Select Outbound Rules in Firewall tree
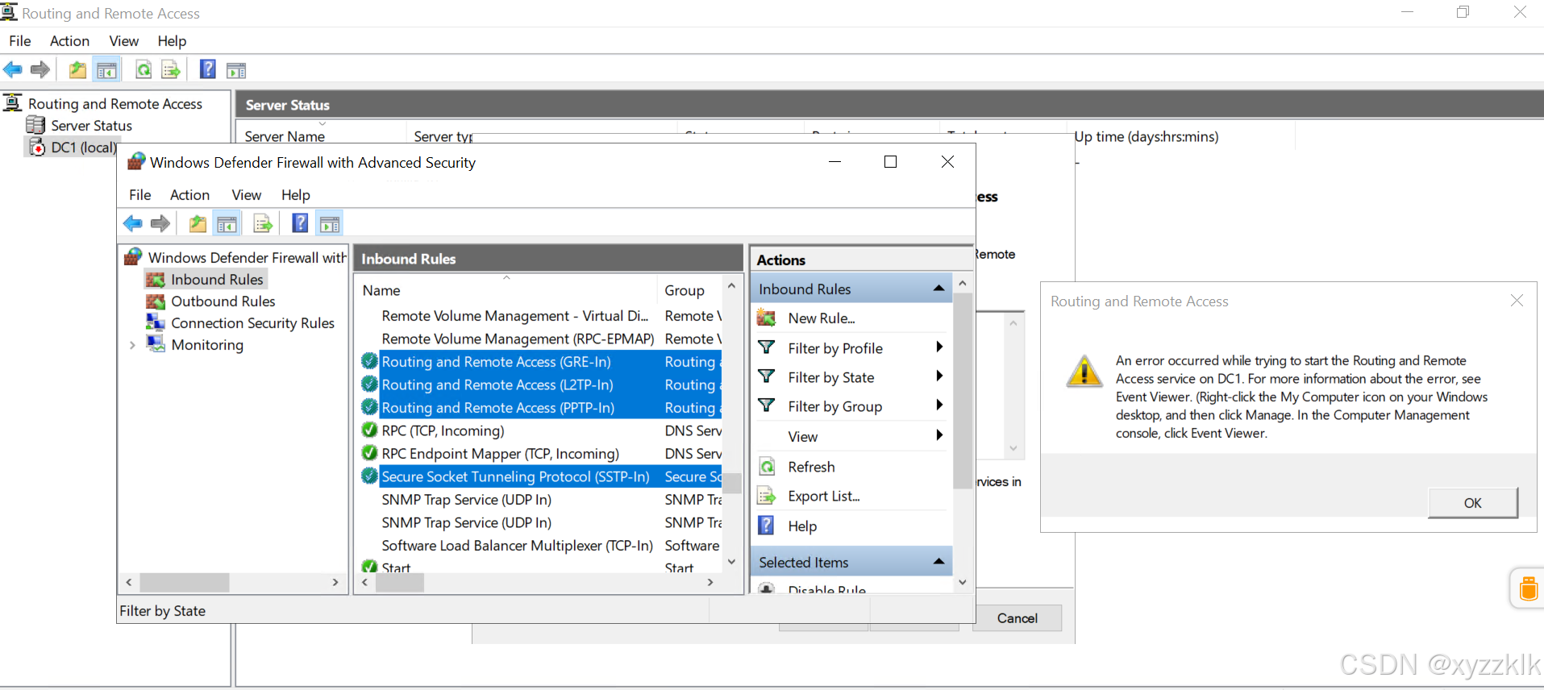The width and height of the screenshot is (1544, 690). 223,301
